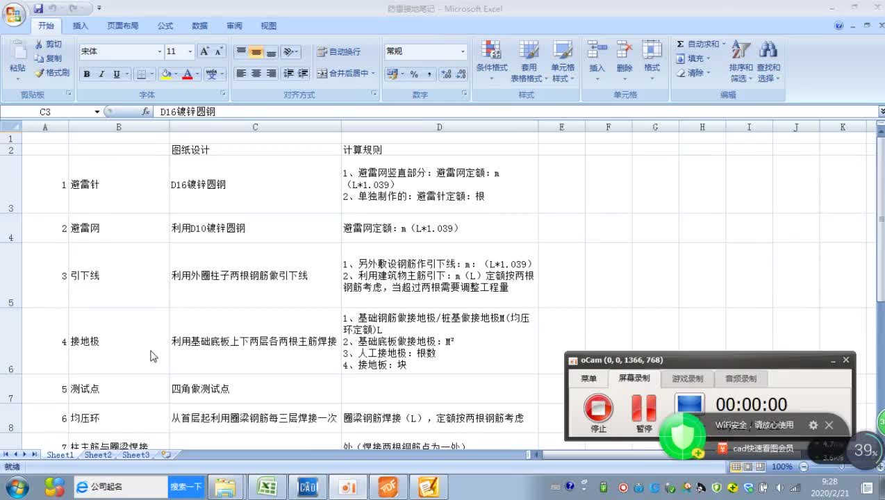Screen dimensions: 885x500
Task: Center text horizontally
Action: pyautogui.click(x=256, y=74)
